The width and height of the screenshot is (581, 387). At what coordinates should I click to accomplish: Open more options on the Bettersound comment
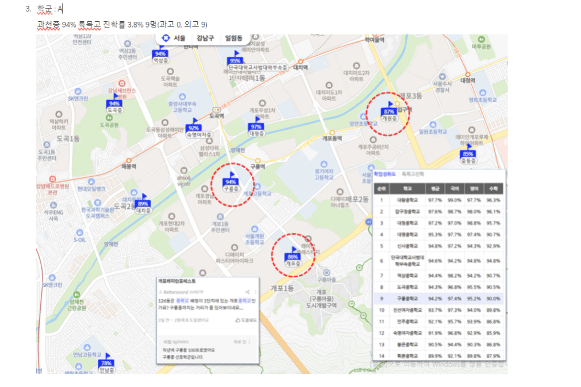point(255,292)
